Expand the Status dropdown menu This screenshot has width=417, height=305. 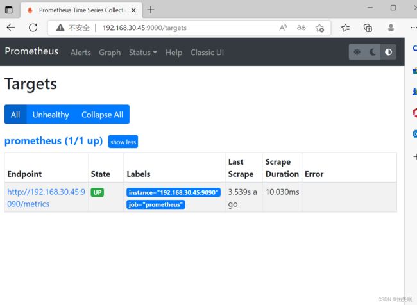[x=143, y=53]
